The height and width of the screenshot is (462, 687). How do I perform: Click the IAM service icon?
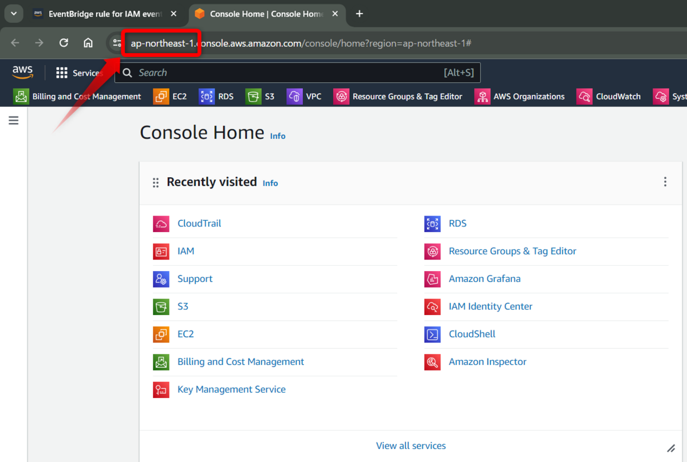coord(161,251)
